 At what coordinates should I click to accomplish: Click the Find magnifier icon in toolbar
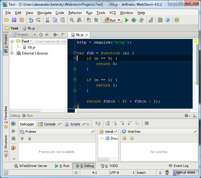[72, 20]
